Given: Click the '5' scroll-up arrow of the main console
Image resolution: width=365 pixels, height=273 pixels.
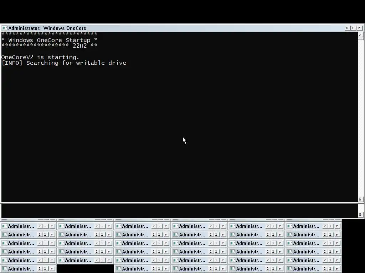Looking at the screenshot, I should (360, 34).
